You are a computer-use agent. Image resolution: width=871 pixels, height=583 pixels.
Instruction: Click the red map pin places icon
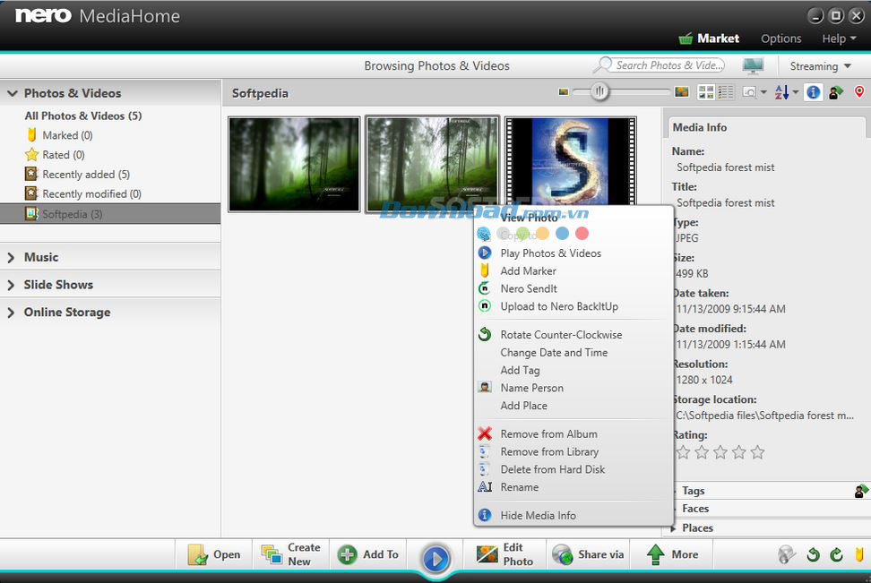tap(859, 92)
